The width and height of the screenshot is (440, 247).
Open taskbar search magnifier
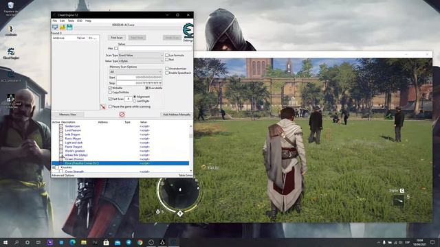[x=16, y=242]
